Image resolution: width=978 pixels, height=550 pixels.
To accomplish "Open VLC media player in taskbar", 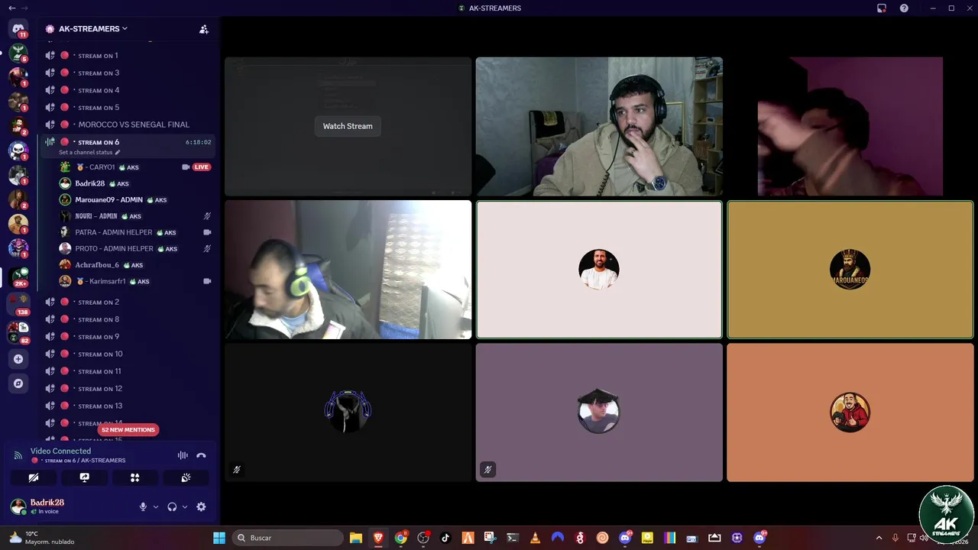I will click(x=535, y=538).
